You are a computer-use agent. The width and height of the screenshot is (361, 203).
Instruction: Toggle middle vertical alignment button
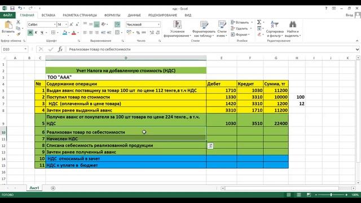coord(91,24)
